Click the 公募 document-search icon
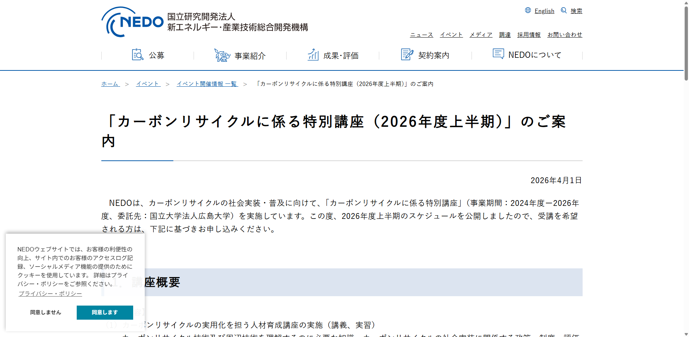 pos(137,55)
